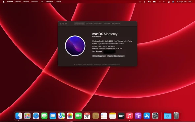Click the Grafikler Intel Iris Graphics line
195x122 pixels.
click(x=107, y=49)
